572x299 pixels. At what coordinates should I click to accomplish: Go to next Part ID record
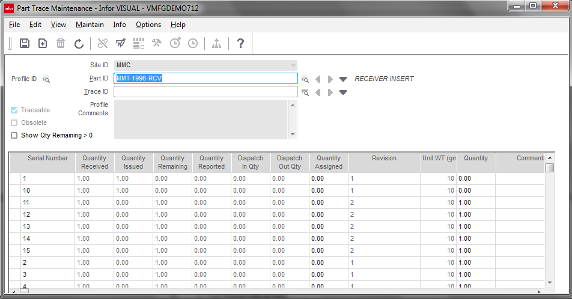tap(330, 79)
